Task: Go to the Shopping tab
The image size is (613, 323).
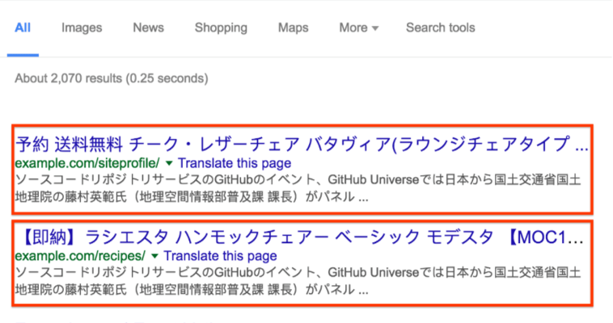Action: click(x=221, y=27)
